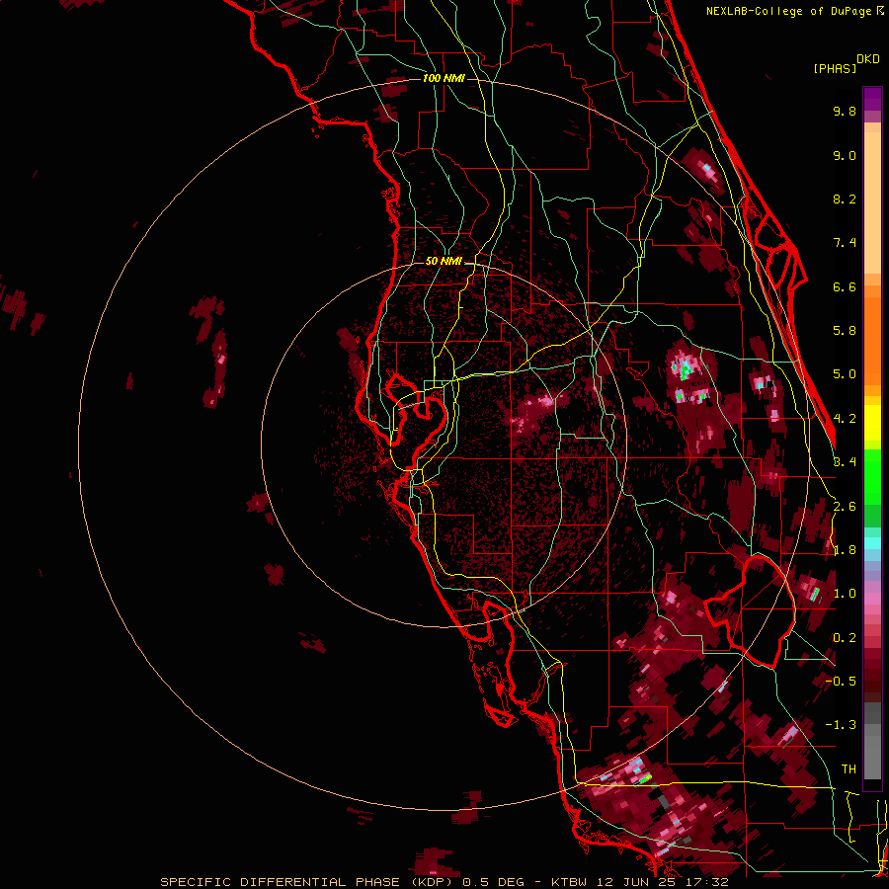Click the 1.8 scale value label

[845, 550]
